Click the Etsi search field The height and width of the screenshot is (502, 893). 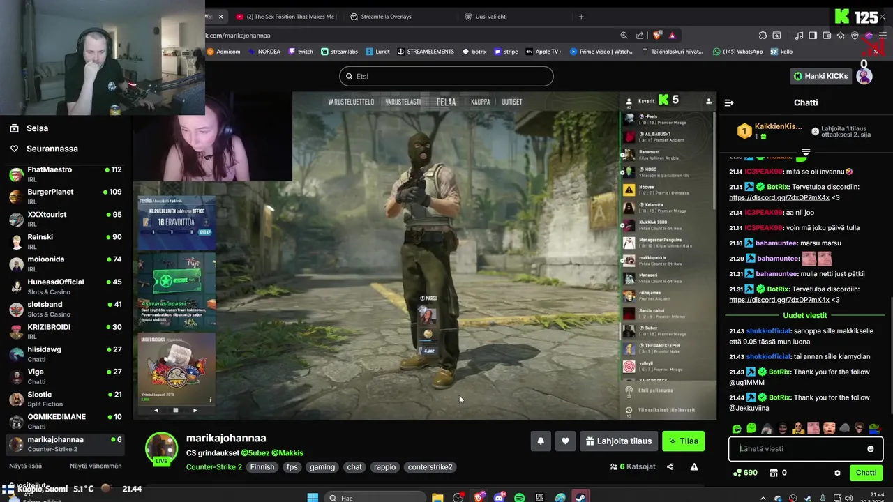[446, 76]
